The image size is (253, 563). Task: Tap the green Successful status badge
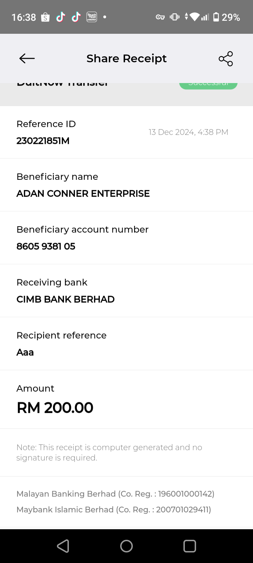click(208, 85)
